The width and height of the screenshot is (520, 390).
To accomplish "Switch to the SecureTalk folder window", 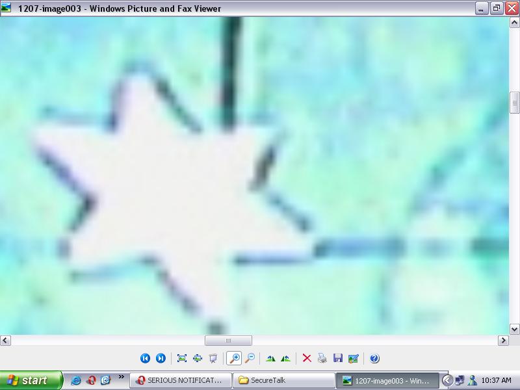I will [x=284, y=380].
